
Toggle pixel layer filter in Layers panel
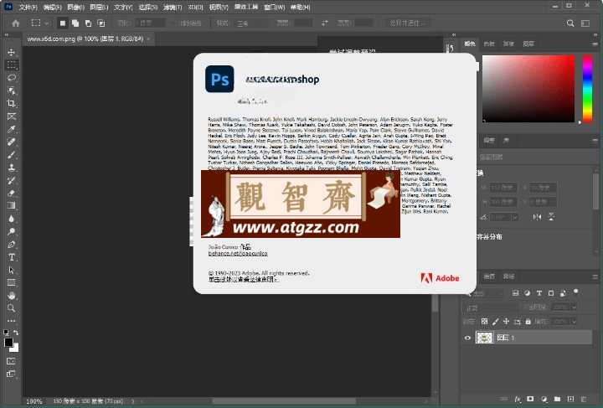click(515, 293)
